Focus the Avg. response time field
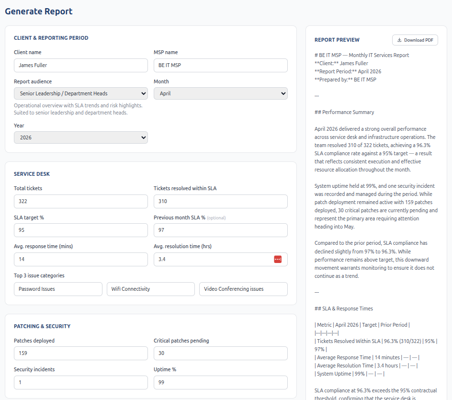452x400 pixels. tap(81, 260)
